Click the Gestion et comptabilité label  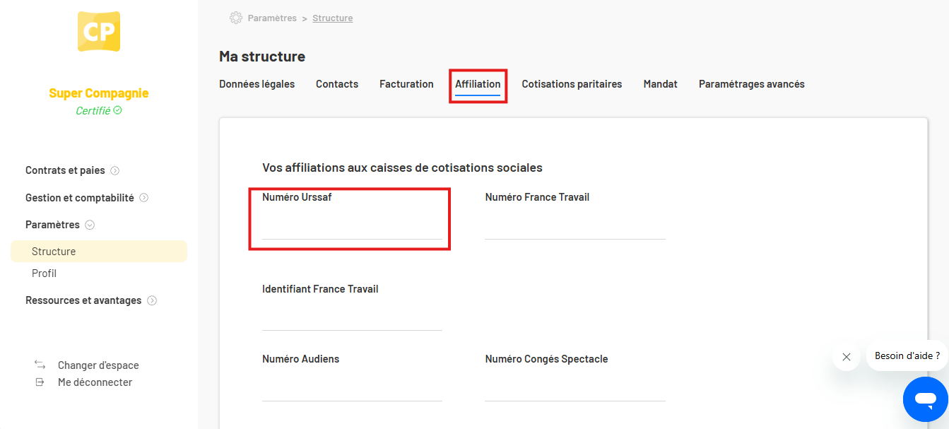pyautogui.click(x=80, y=198)
